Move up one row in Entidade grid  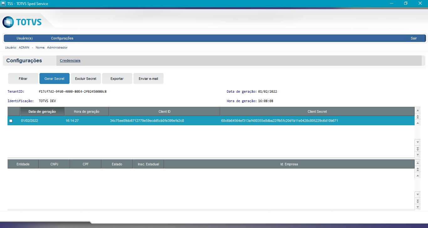point(417,175)
